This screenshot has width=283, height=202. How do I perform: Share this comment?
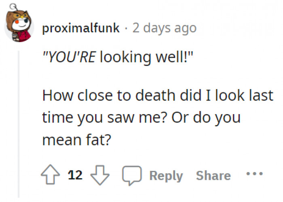213,176
